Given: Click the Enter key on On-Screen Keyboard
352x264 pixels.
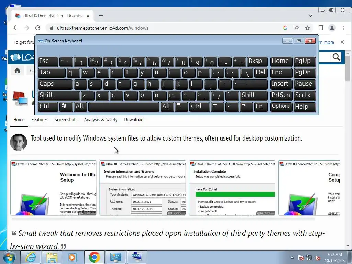Looking at the screenshot, I should (250, 84).
